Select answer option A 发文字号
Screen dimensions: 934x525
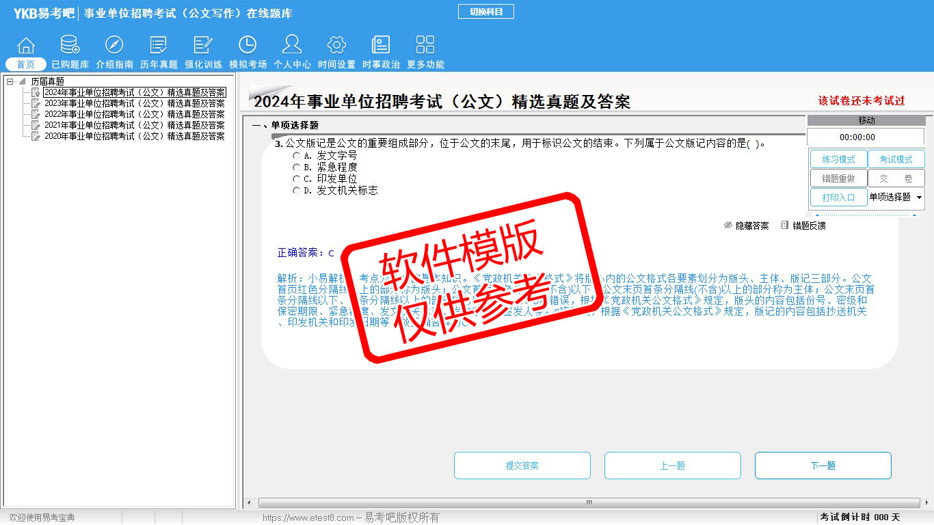[297, 156]
